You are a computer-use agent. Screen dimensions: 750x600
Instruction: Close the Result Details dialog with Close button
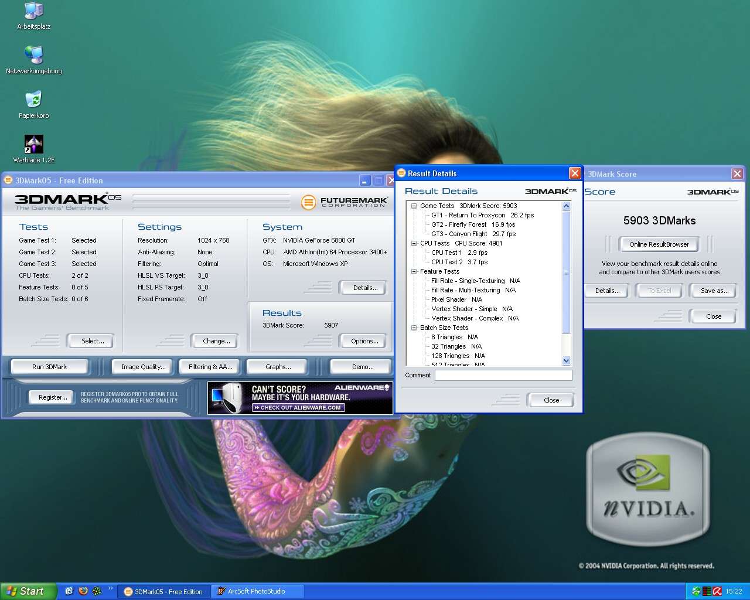click(x=551, y=400)
